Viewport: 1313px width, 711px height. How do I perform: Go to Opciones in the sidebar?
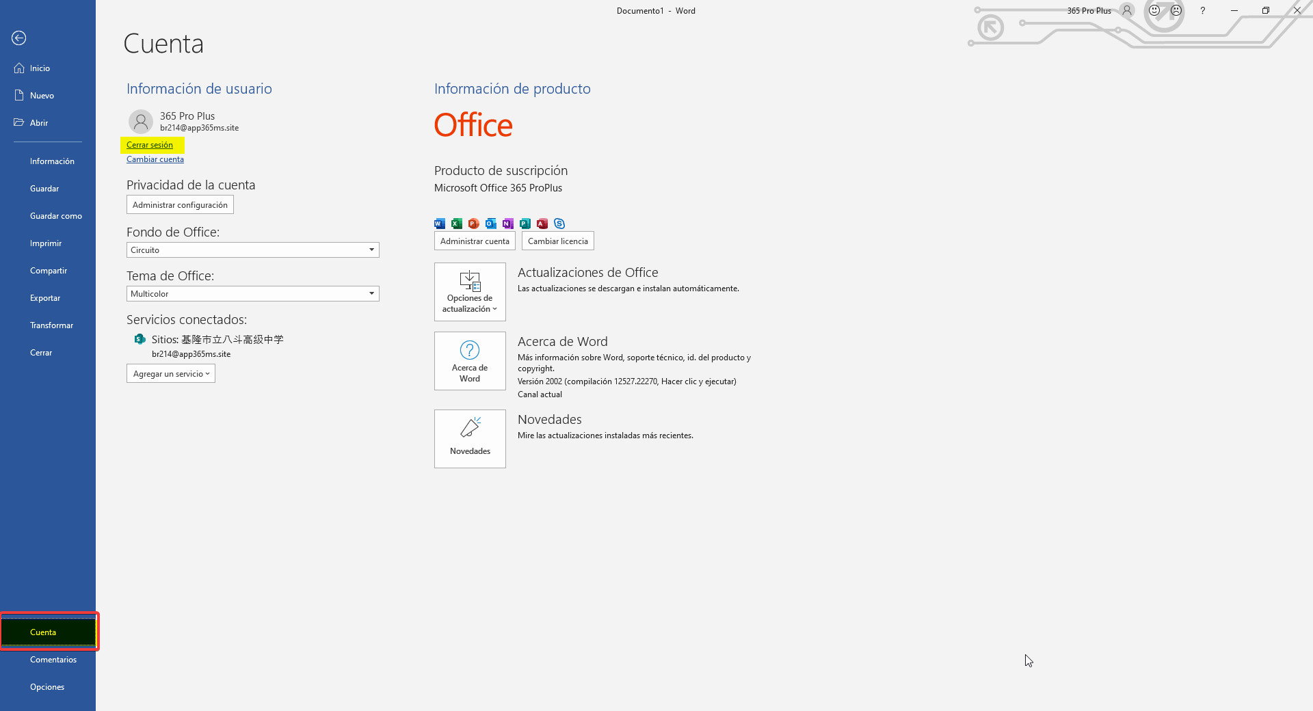point(47,687)
